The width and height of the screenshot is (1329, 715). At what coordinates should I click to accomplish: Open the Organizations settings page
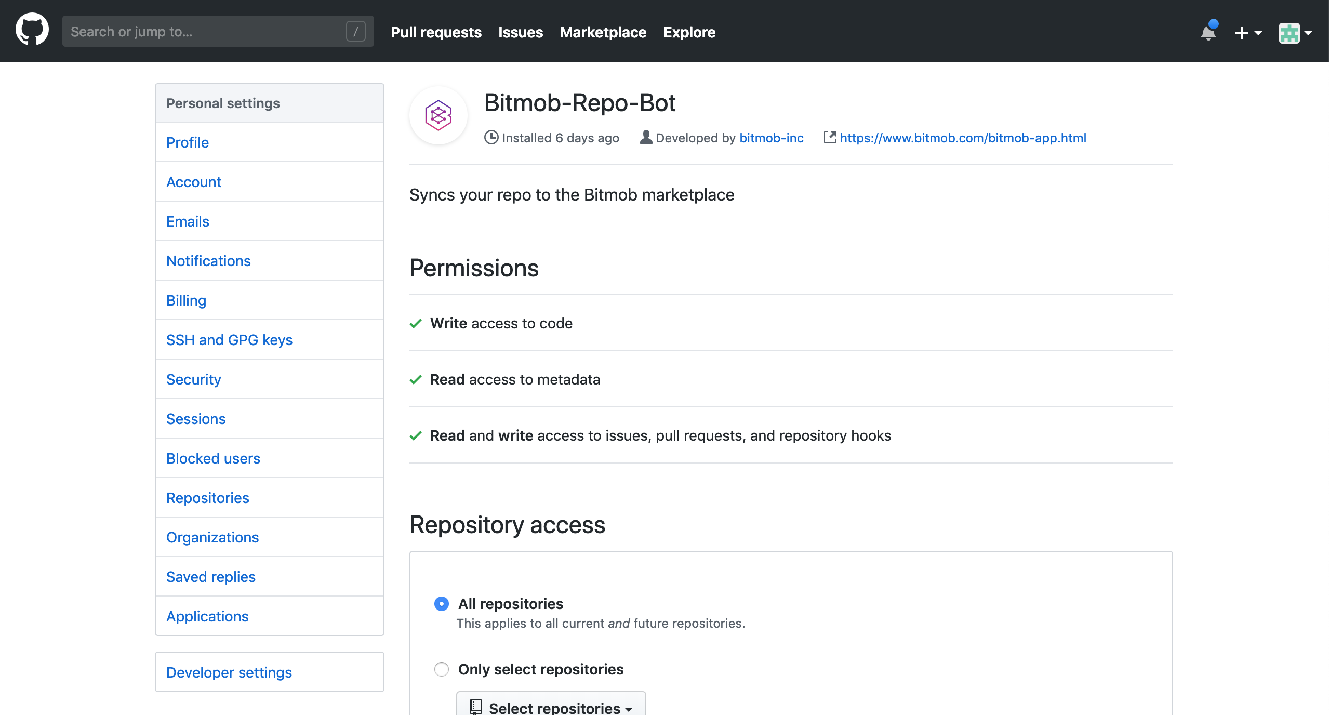(x=270, y=537)
